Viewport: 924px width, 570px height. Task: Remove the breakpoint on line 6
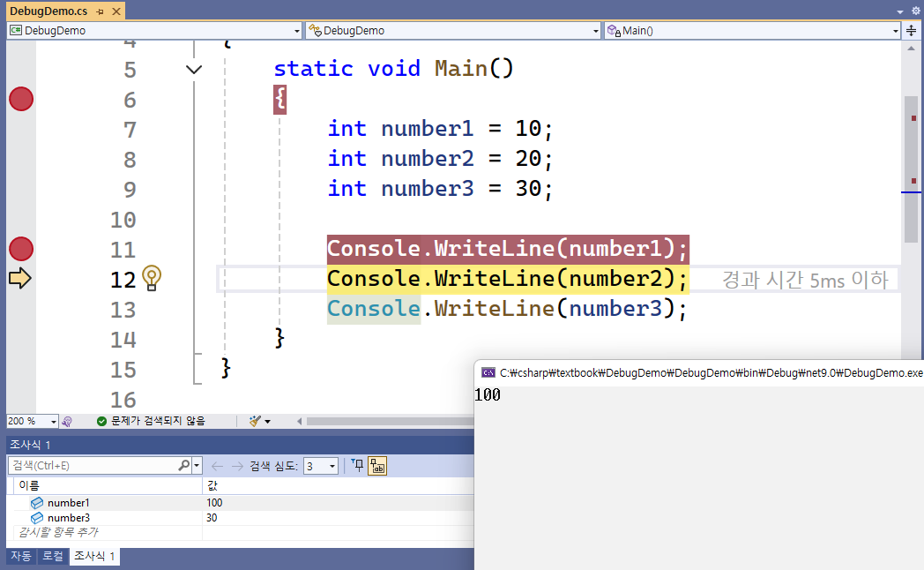pos(21,100)
